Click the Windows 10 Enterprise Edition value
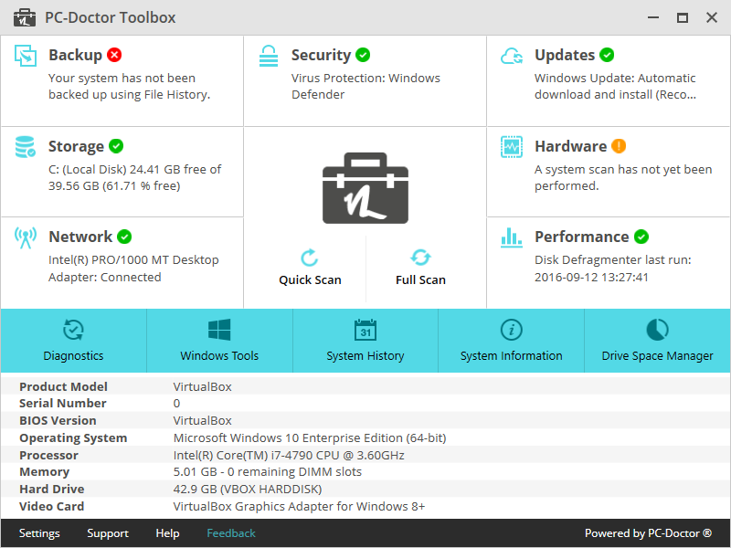 click(x=310, y=438)
